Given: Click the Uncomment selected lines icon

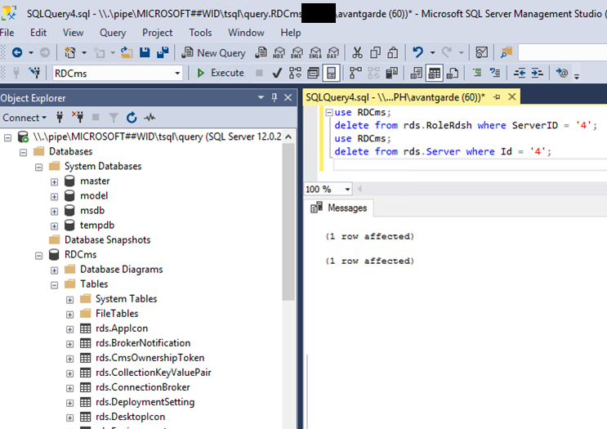Looking at the screenshot, I should (495, 73).
